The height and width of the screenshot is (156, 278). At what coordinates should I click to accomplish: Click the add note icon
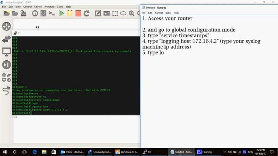[98, 13]
